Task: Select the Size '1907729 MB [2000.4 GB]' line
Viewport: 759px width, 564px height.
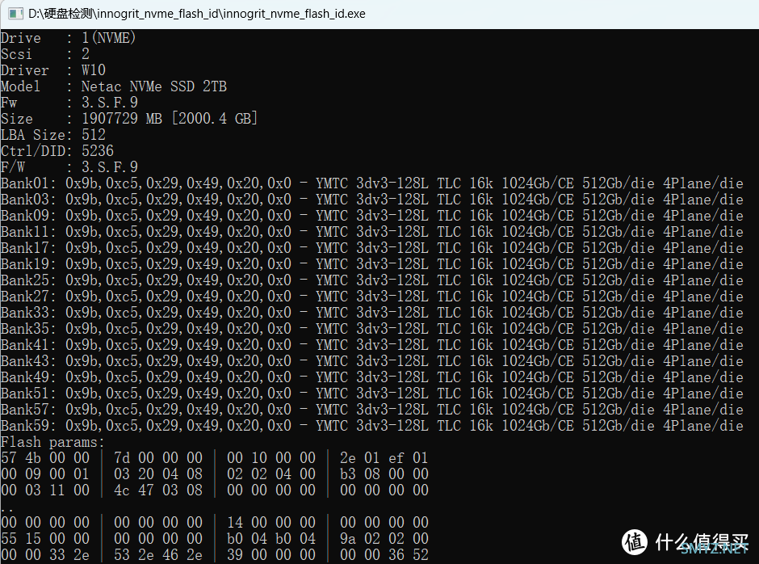Action: pyautogui.click(x=128, y=118)
